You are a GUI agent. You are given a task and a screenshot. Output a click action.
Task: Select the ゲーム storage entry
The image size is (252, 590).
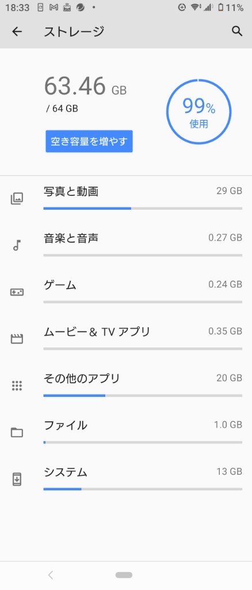126,292
